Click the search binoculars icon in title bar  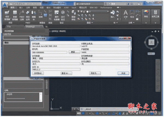coord(106,4)
